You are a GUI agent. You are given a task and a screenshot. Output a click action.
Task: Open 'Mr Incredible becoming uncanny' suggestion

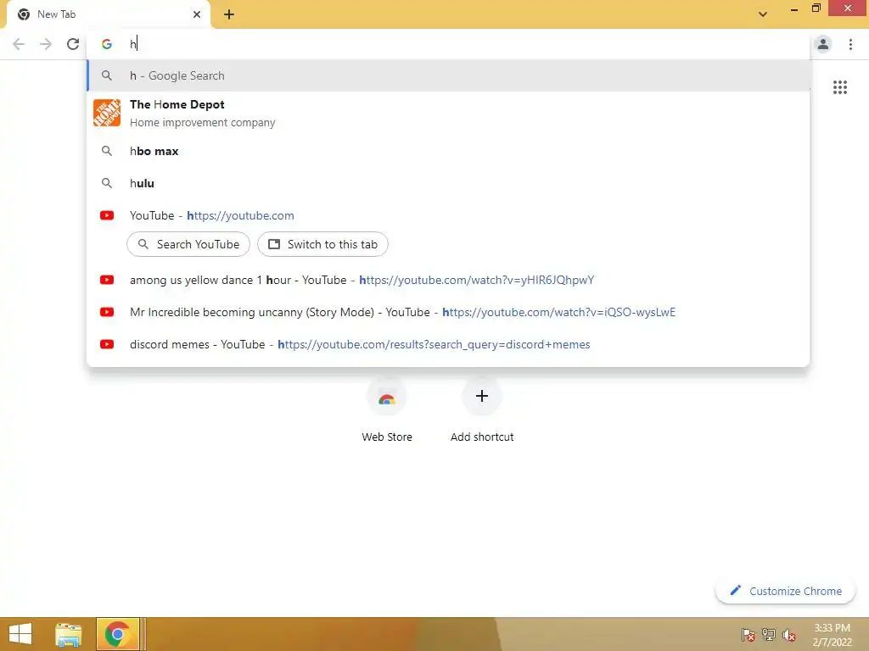(x=448, y=312)
